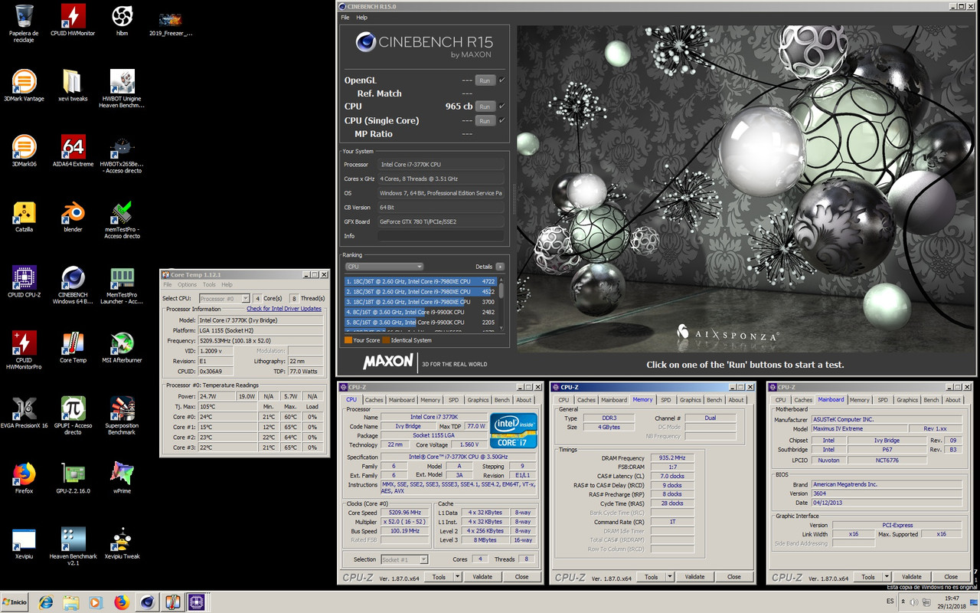Expand ranking Details arrow in Cinebench
Screen dimensions: 980x613
[500, 267]
